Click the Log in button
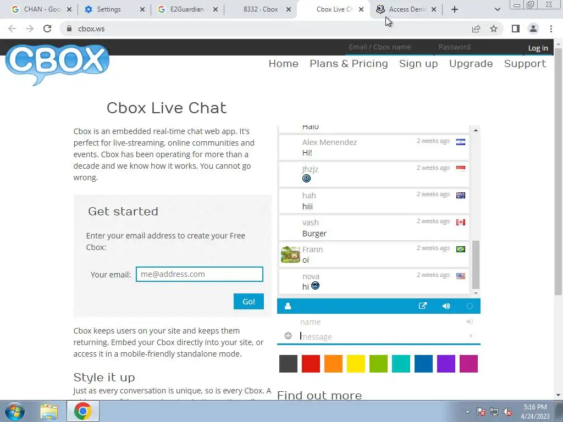The height and width of the screenshot is (422, 563). 538,48
